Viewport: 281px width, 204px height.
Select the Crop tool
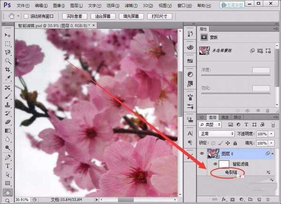8,69
